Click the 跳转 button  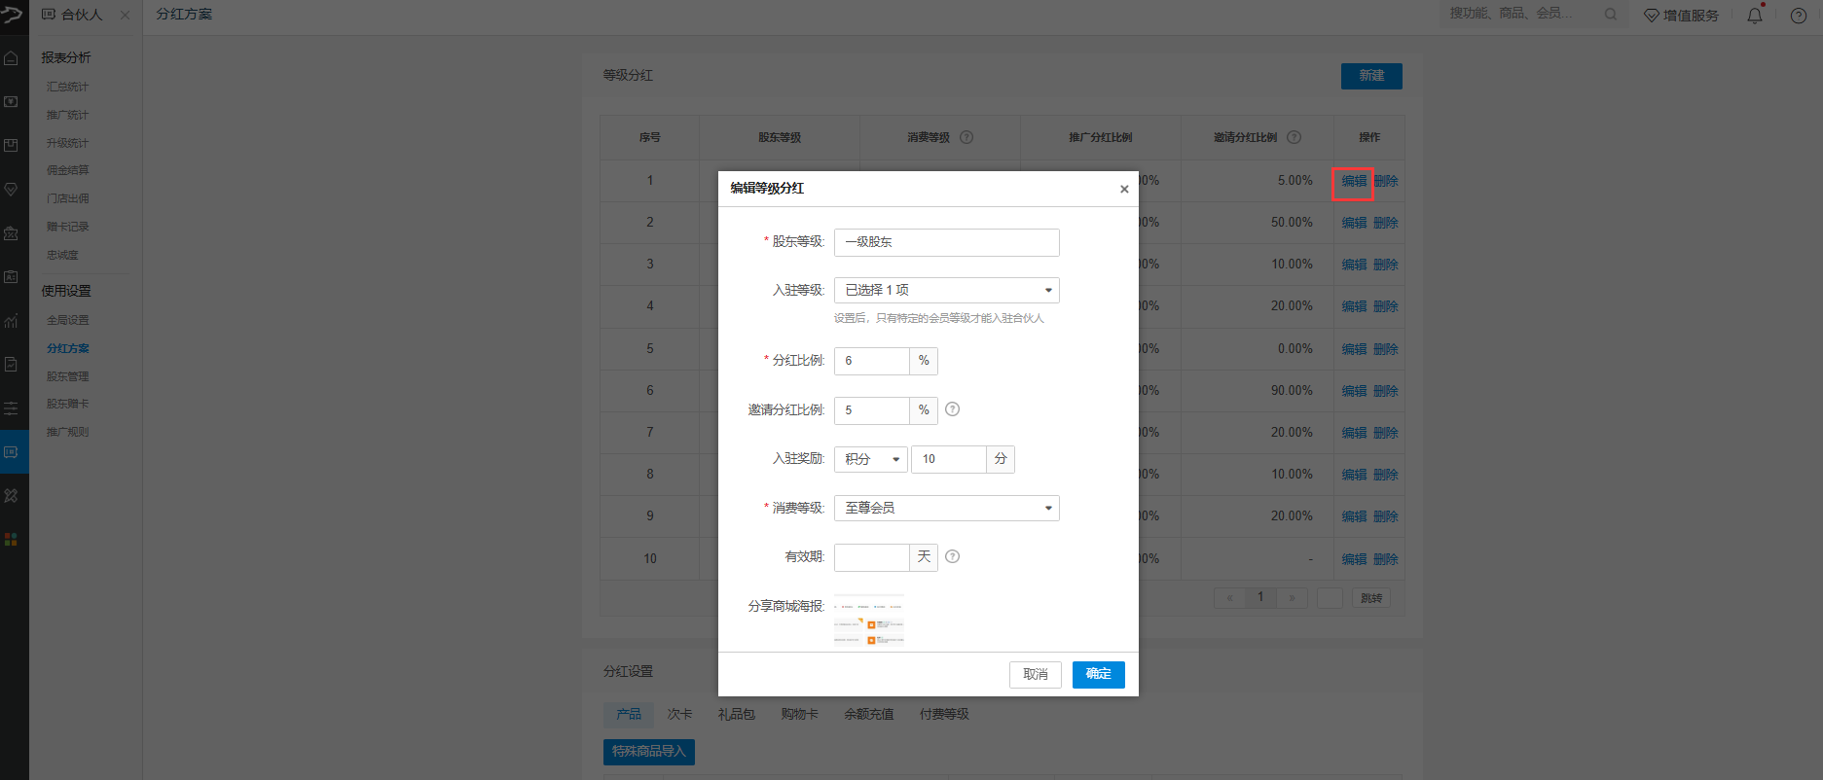(1371, 598)
